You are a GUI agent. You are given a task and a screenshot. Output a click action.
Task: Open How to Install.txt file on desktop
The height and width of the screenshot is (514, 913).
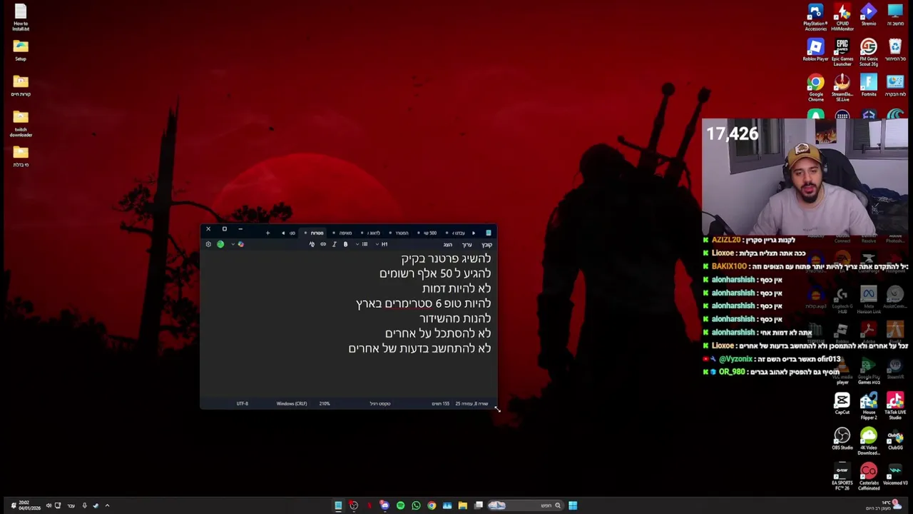[21, 17]
